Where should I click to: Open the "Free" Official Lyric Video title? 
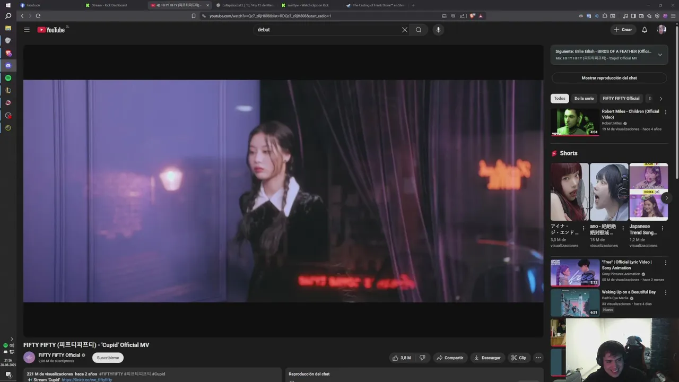click(x=627, y=265)
